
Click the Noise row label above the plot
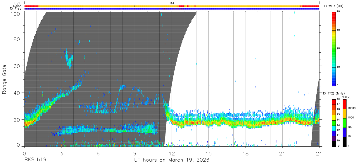(x=17, y=6)
